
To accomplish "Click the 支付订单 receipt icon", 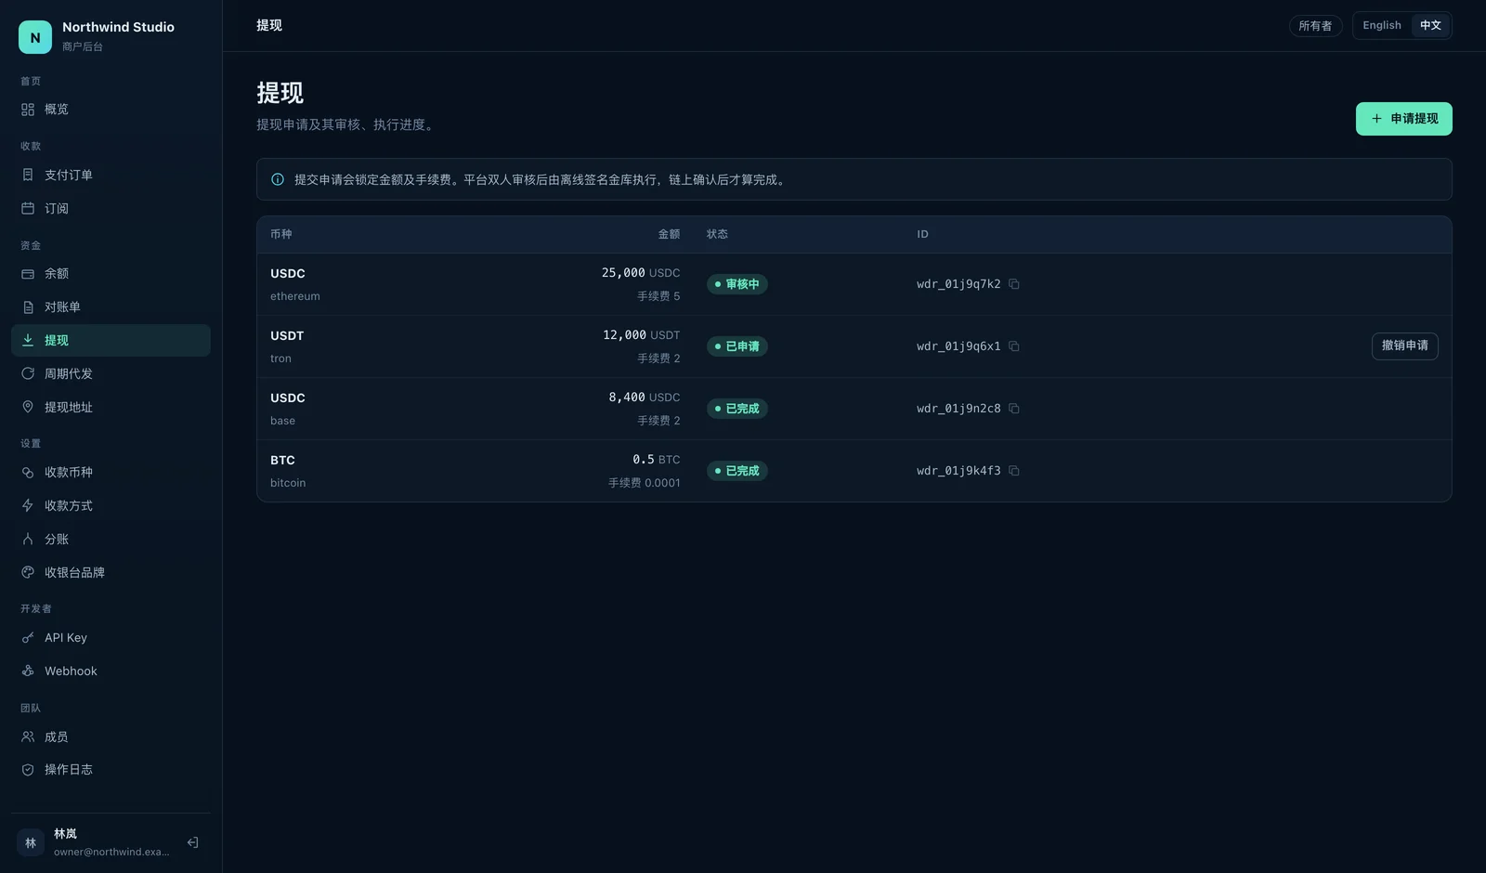I will [x=28, y=175].
